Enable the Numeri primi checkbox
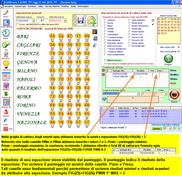Screen dimensions: 182x176 (x=130, y=23)
